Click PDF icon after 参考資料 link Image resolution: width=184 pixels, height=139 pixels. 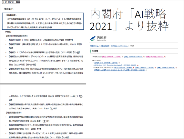point(147,70)
